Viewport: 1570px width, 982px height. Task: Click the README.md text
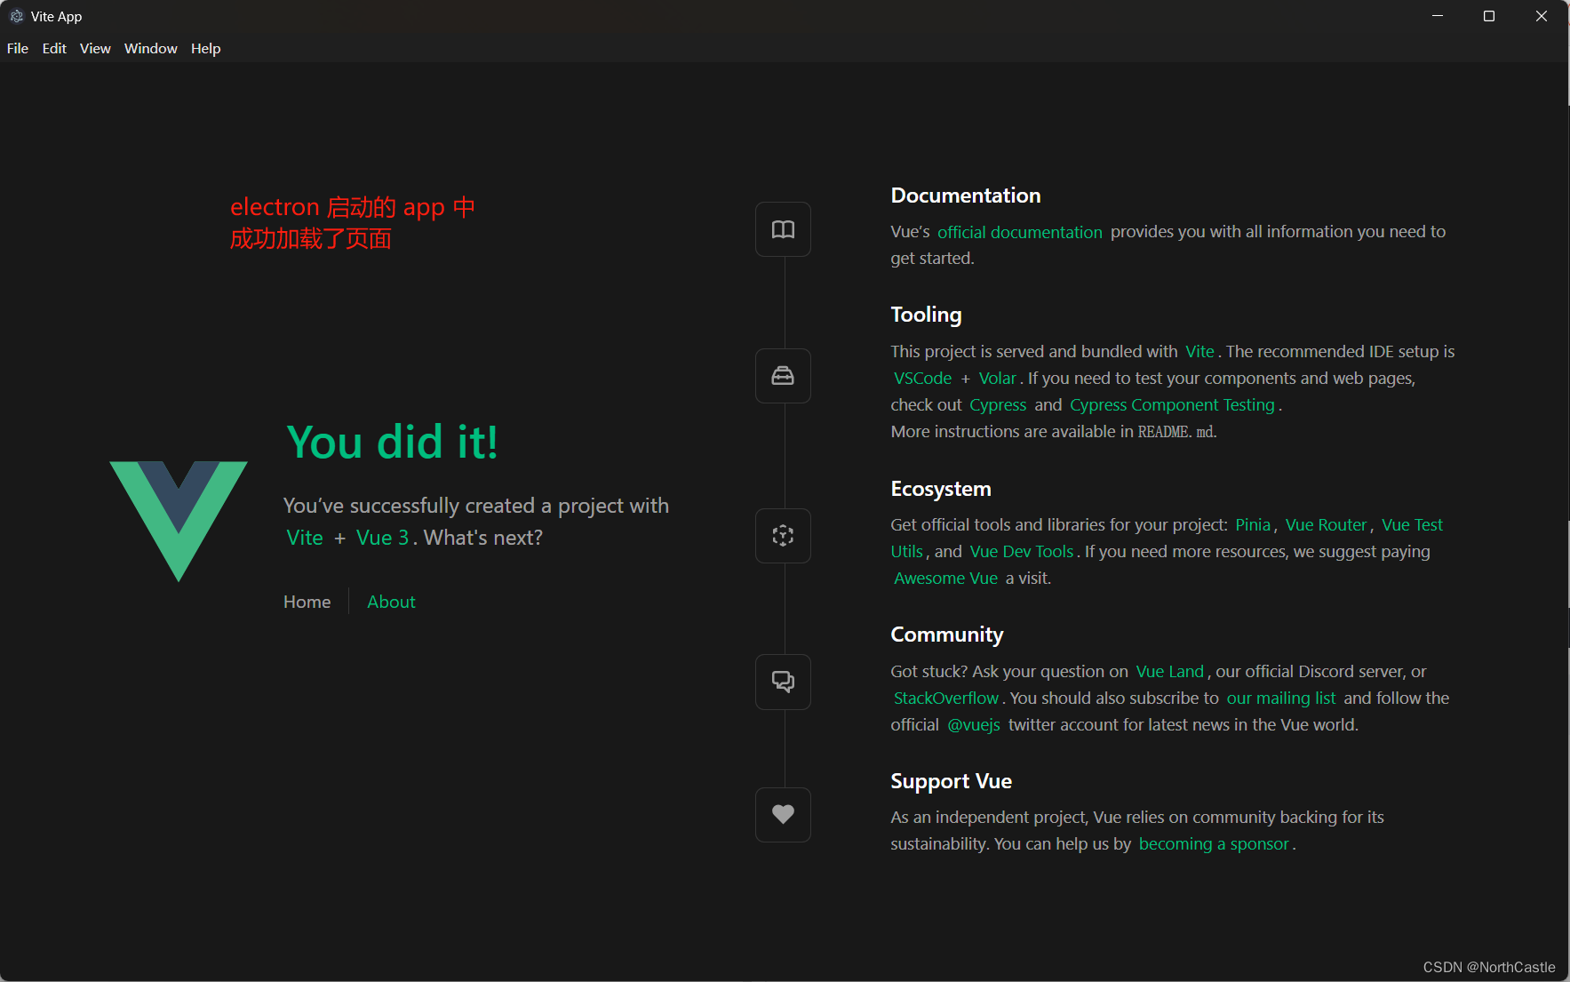click(1176, 432)
